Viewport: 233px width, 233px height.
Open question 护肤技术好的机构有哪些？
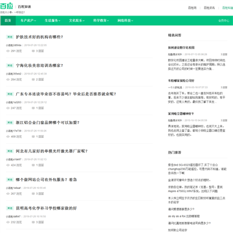39,37
